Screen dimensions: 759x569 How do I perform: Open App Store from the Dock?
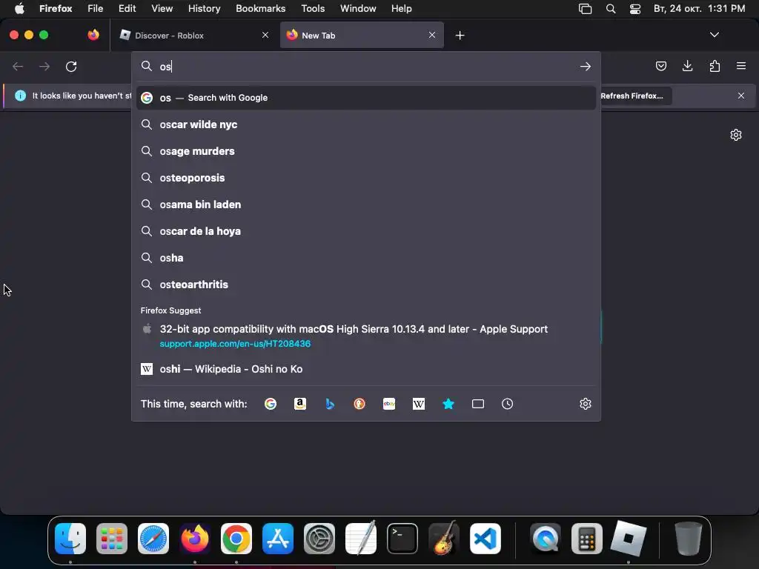[278, 539]
